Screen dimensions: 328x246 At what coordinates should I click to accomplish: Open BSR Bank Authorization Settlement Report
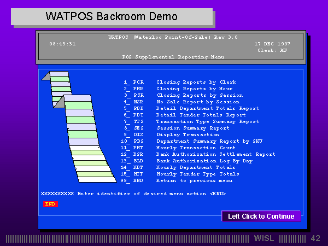click(180, 154)
